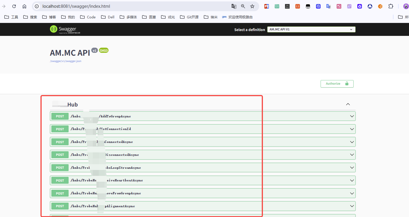This screenshot has height=217, width=409.
Task: Expand the ReceiveHeartbeatAsync endpoint arrow
Action: [352, 181]
